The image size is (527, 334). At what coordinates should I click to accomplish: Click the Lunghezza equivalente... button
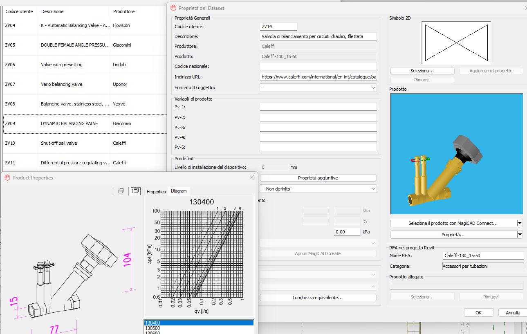[318, 298]
